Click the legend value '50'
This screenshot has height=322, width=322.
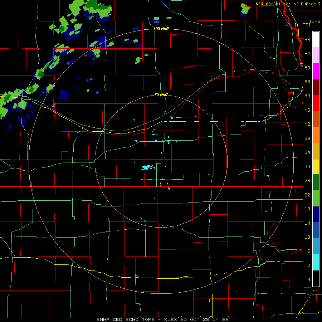(307, 96)
